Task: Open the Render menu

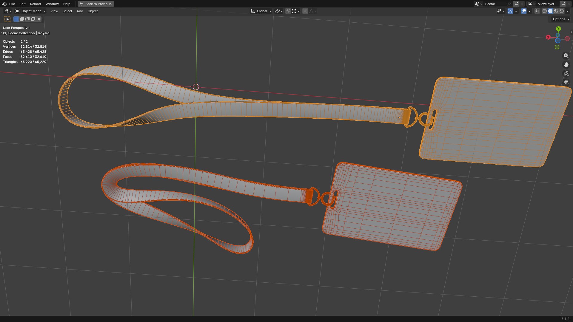Action: (36, 4)
